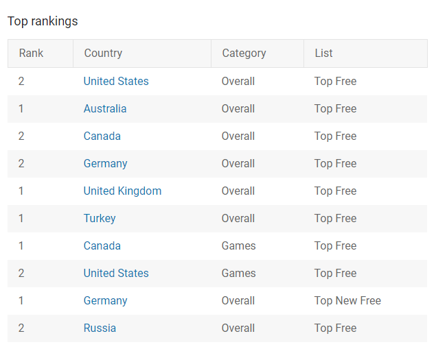Click the List column header
Image resolution: width=436 pixels, height=349 pixels.
click(x=323, y=53)
